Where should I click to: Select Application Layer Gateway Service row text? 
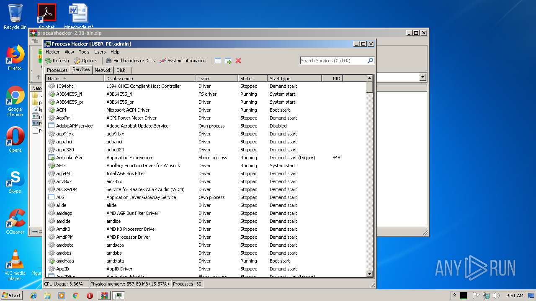click(141, 197)
